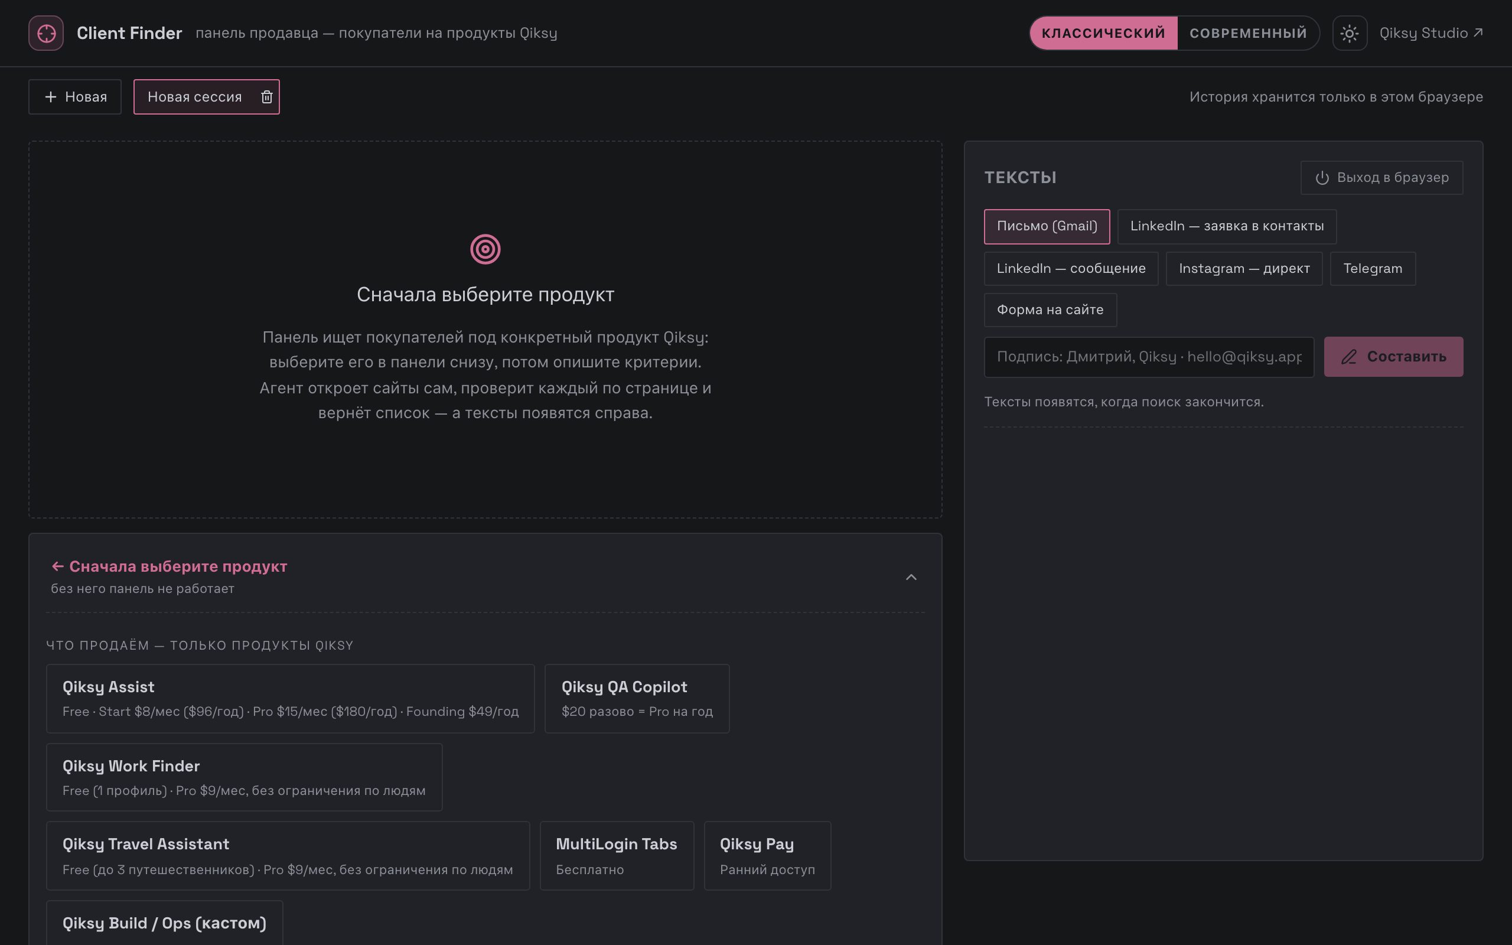The image size is (1512, 945).
Task: Choose Qiksy QA Copilot product card
Action: 637,699
